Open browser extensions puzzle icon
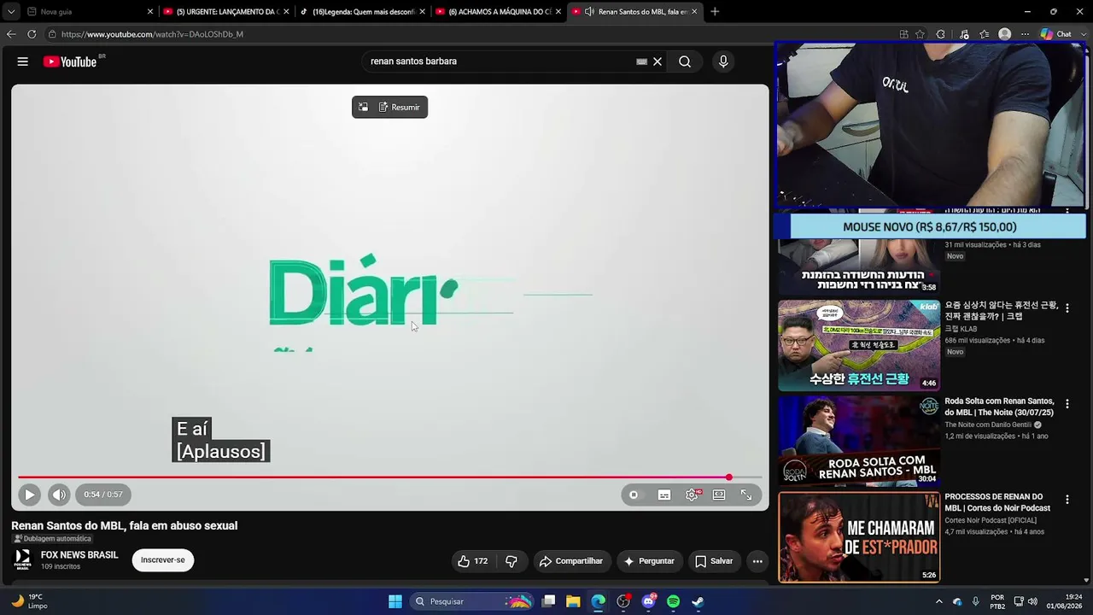 (x=940, y=34)
